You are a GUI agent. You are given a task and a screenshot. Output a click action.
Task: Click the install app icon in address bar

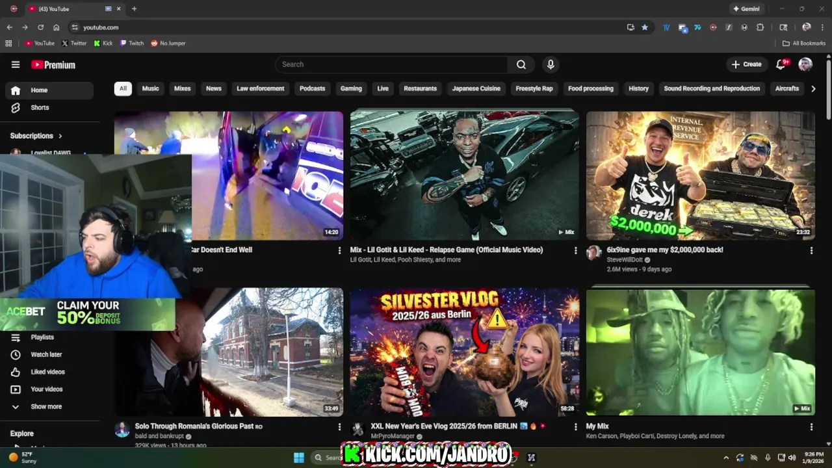click(630, 27)
